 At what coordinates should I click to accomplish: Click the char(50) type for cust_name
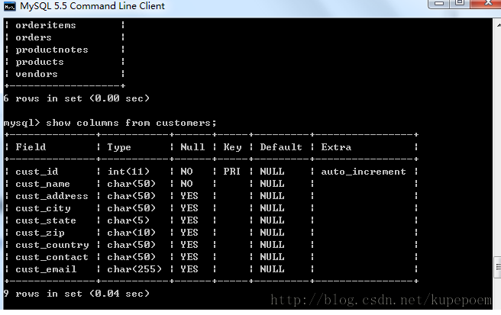pyautogui.click(x=131, y=184)
